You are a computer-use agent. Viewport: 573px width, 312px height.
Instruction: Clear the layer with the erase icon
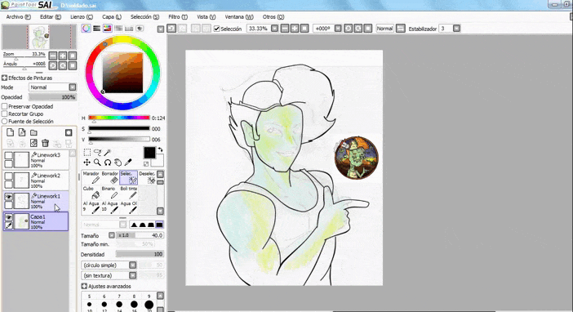tap(33, 143)
